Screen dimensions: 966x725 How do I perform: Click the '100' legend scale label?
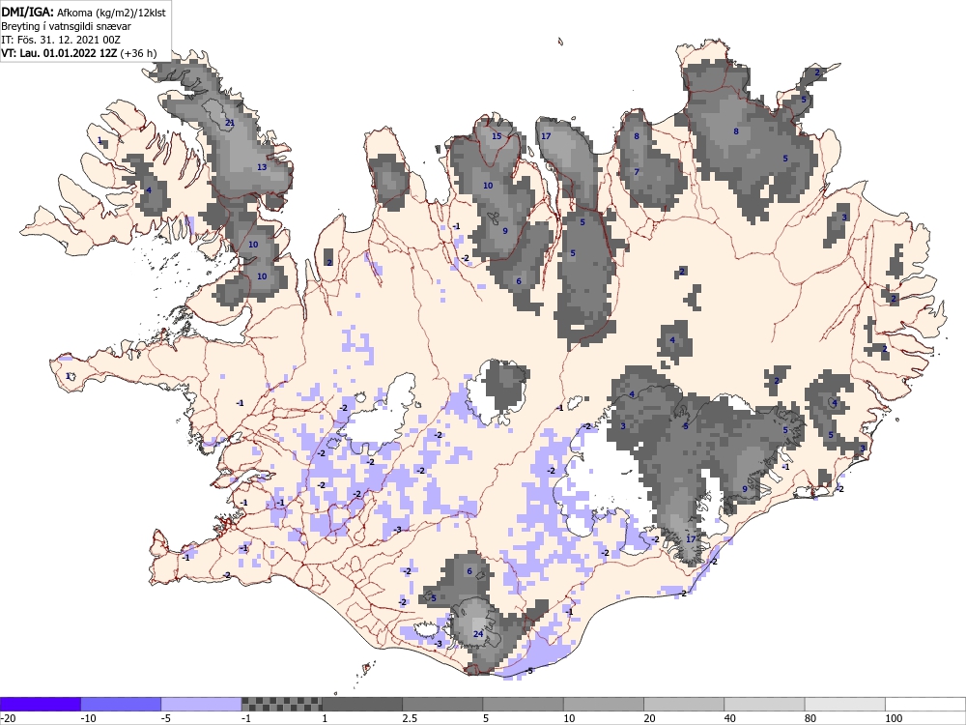point(894,718)
